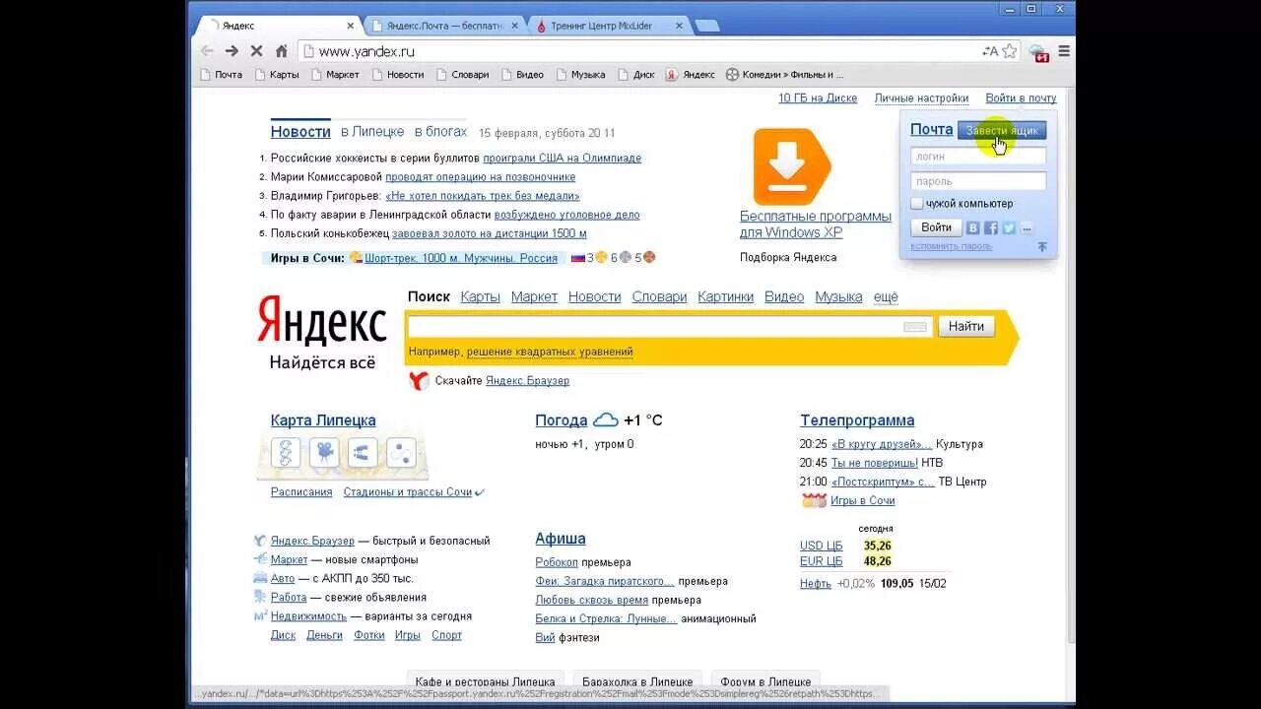Open Личные настройки dropdown link
This screenshot has width=1261, height=709.
(x=921, y=98)
